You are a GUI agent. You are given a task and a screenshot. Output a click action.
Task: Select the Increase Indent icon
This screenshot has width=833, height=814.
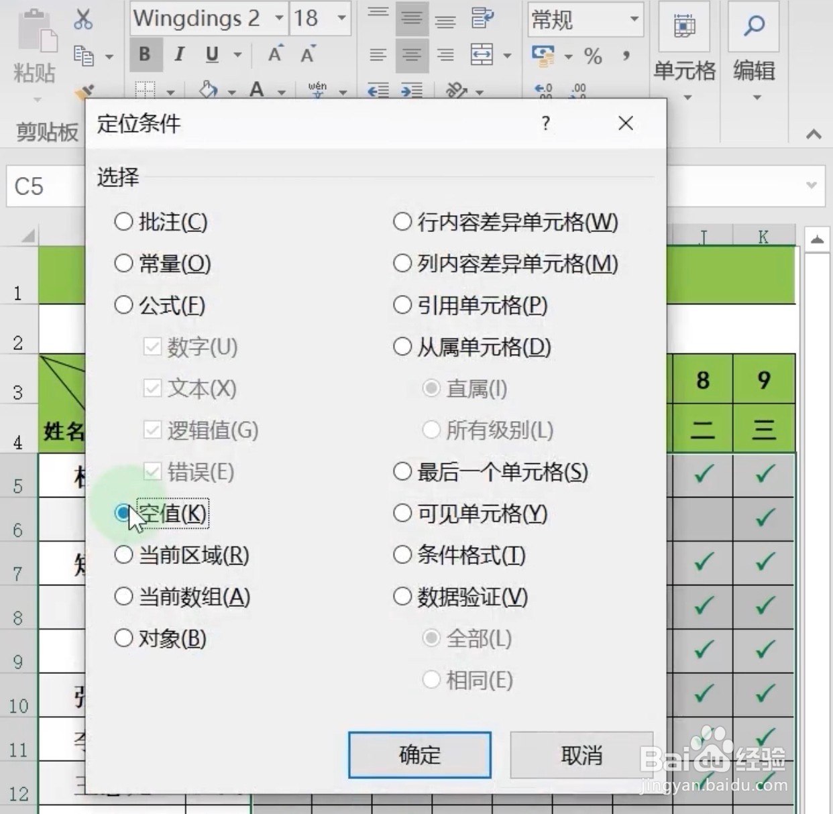411,91
